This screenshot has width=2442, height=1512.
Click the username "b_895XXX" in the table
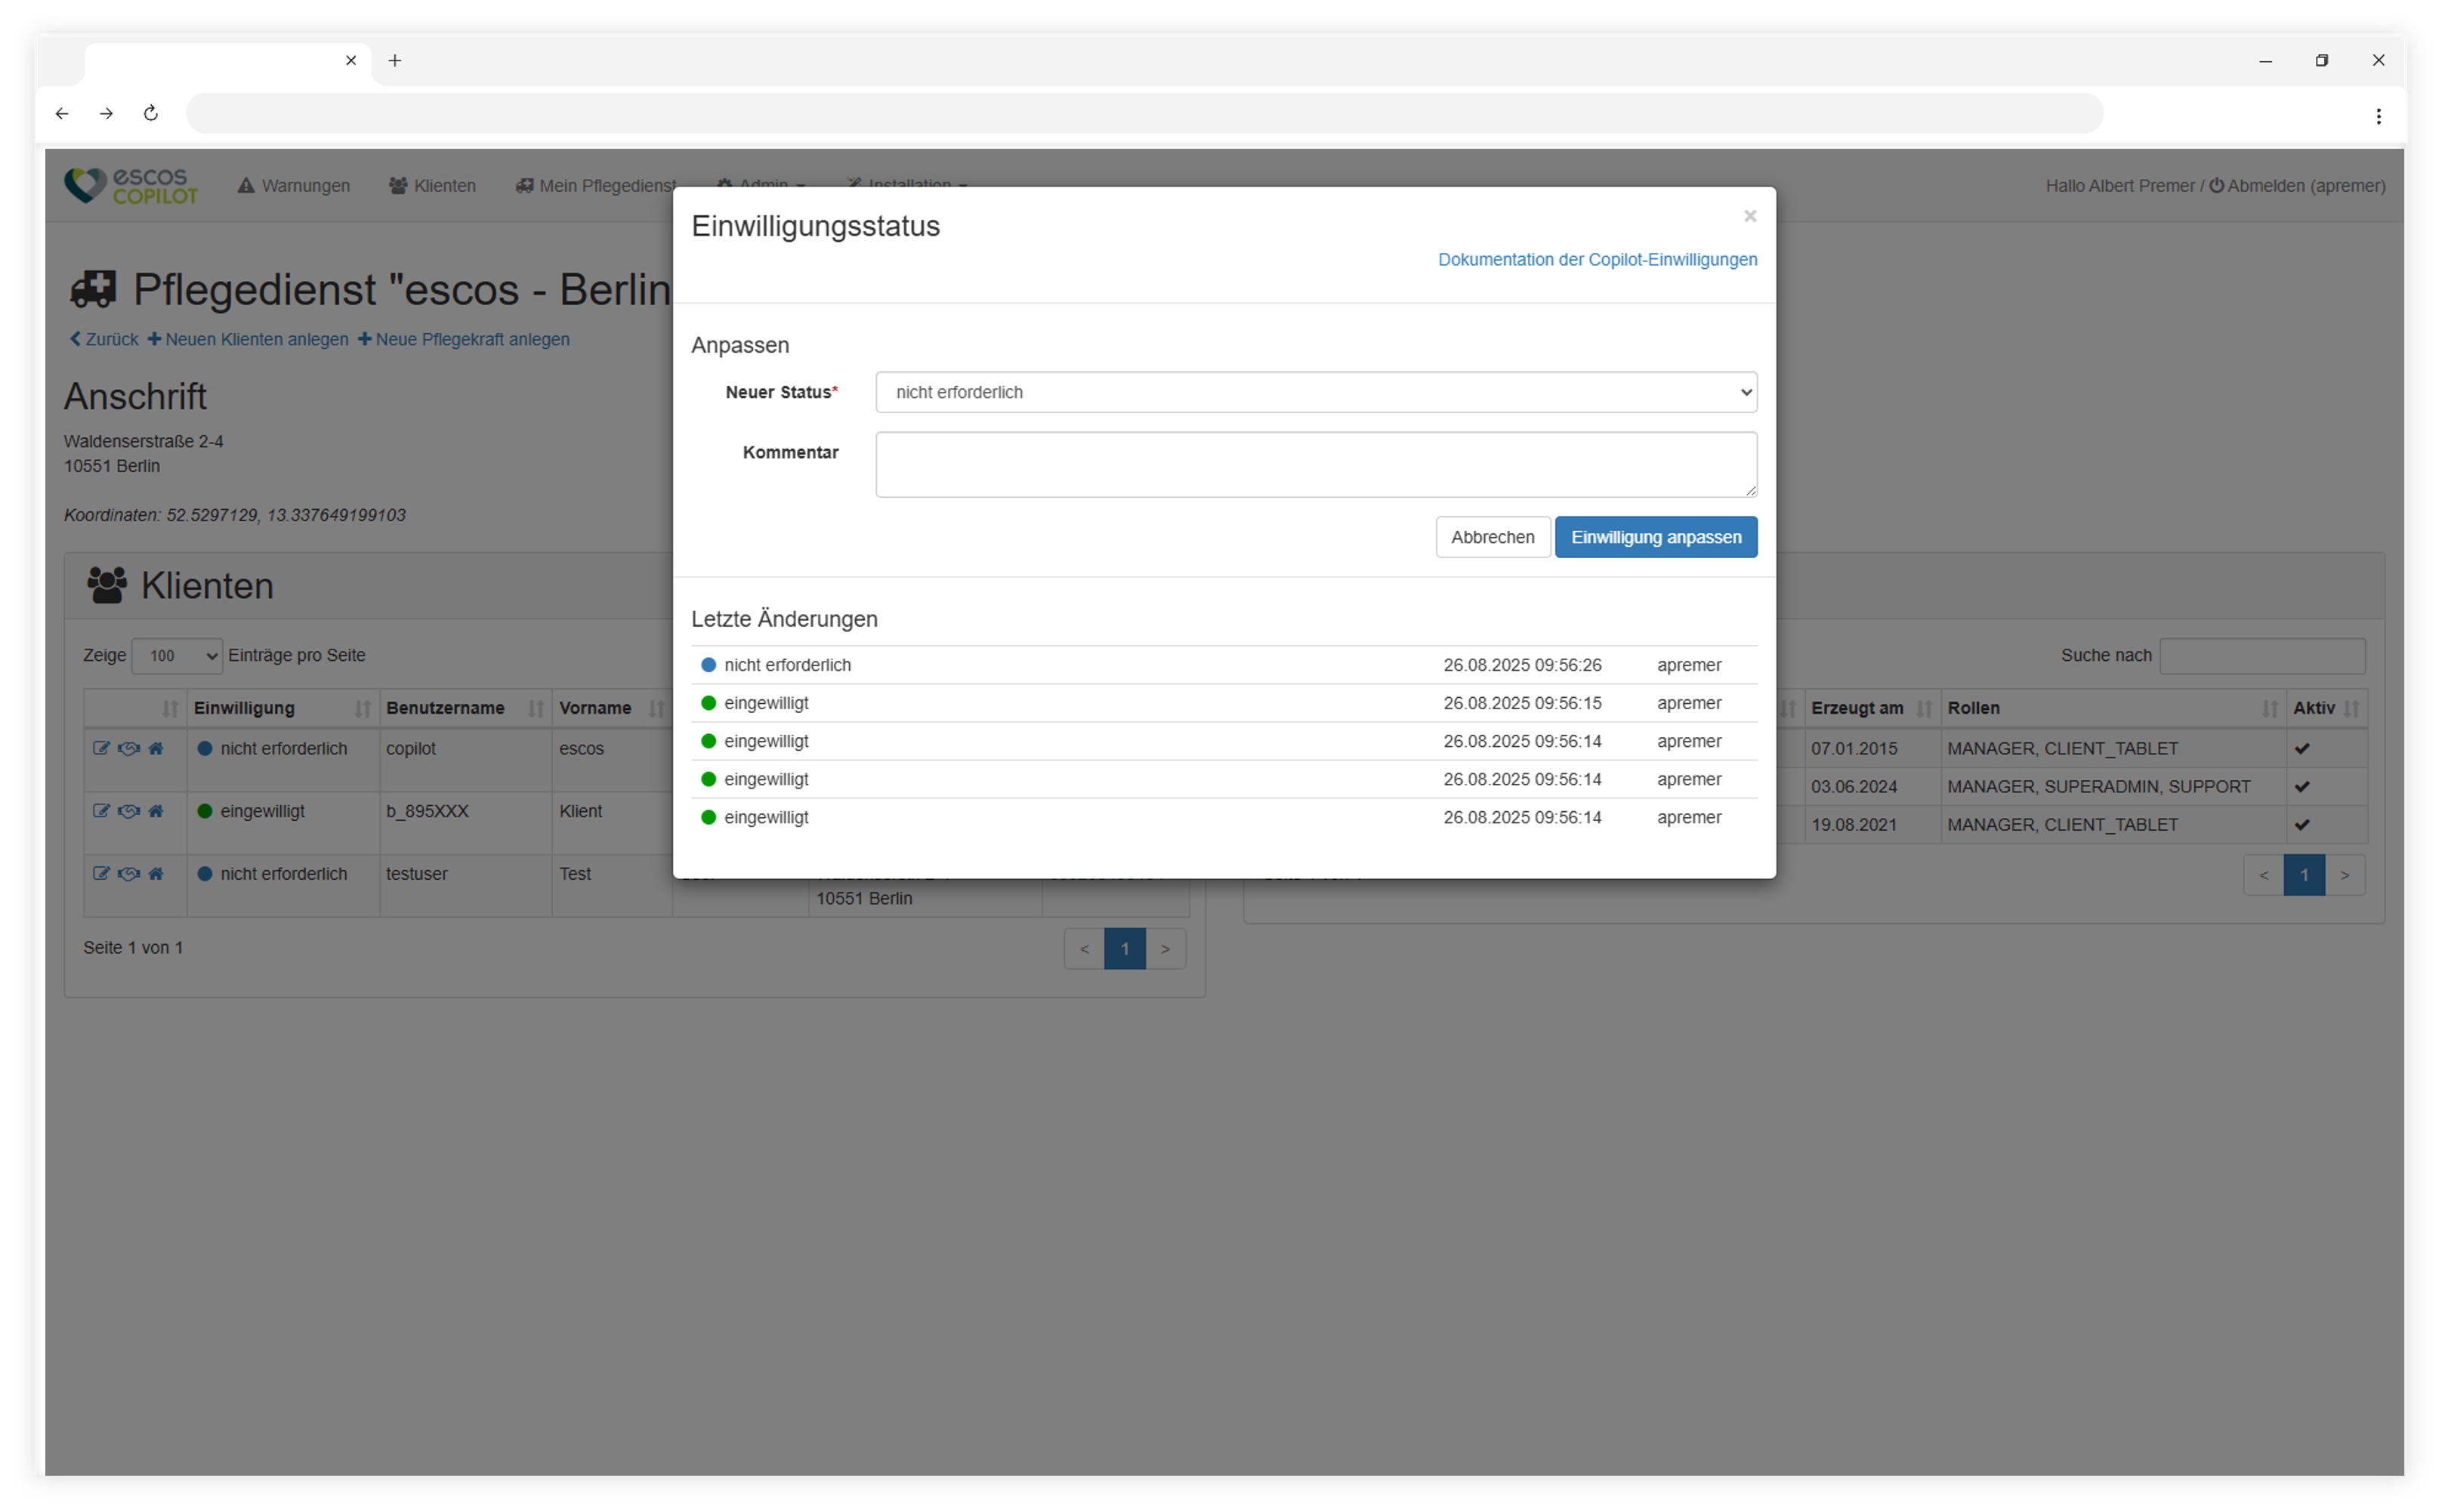point(427,811)
